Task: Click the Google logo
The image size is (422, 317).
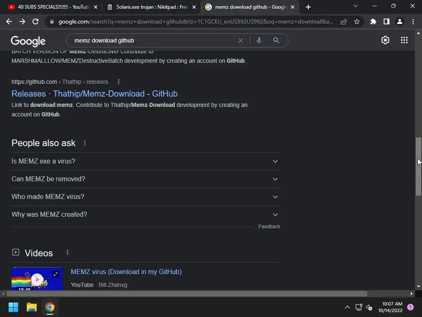Action: point(28,41)
